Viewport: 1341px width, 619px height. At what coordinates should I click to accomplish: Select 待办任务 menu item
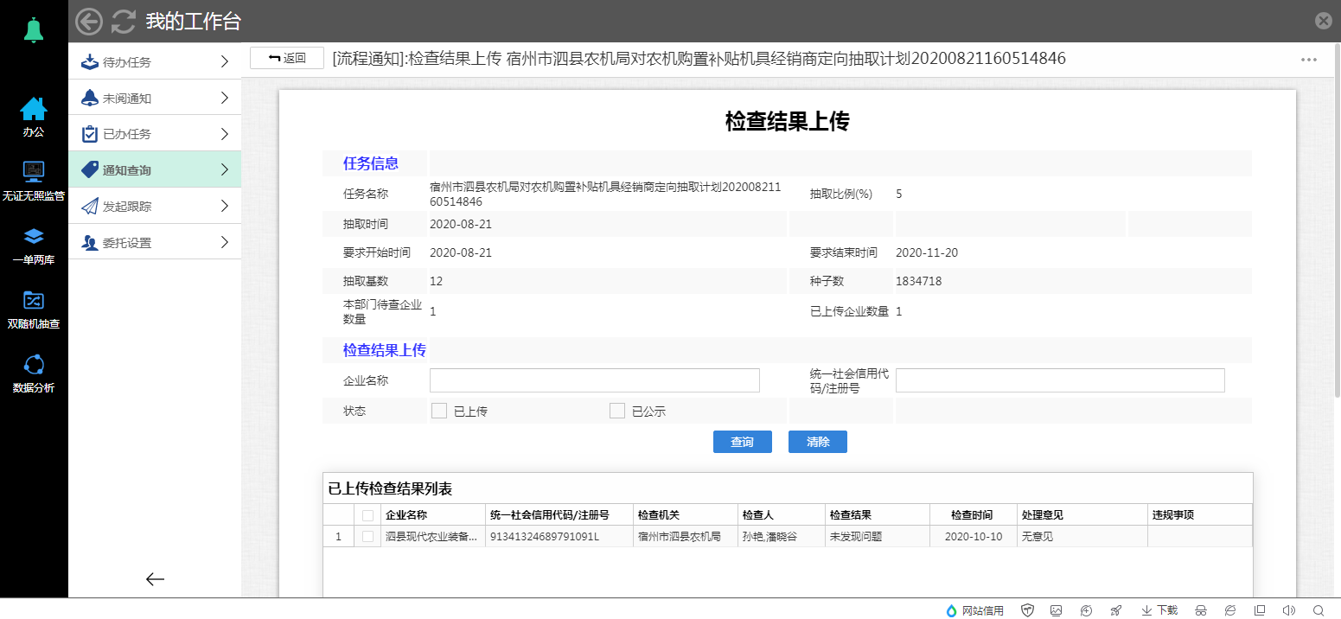click(x=155, y=62)
